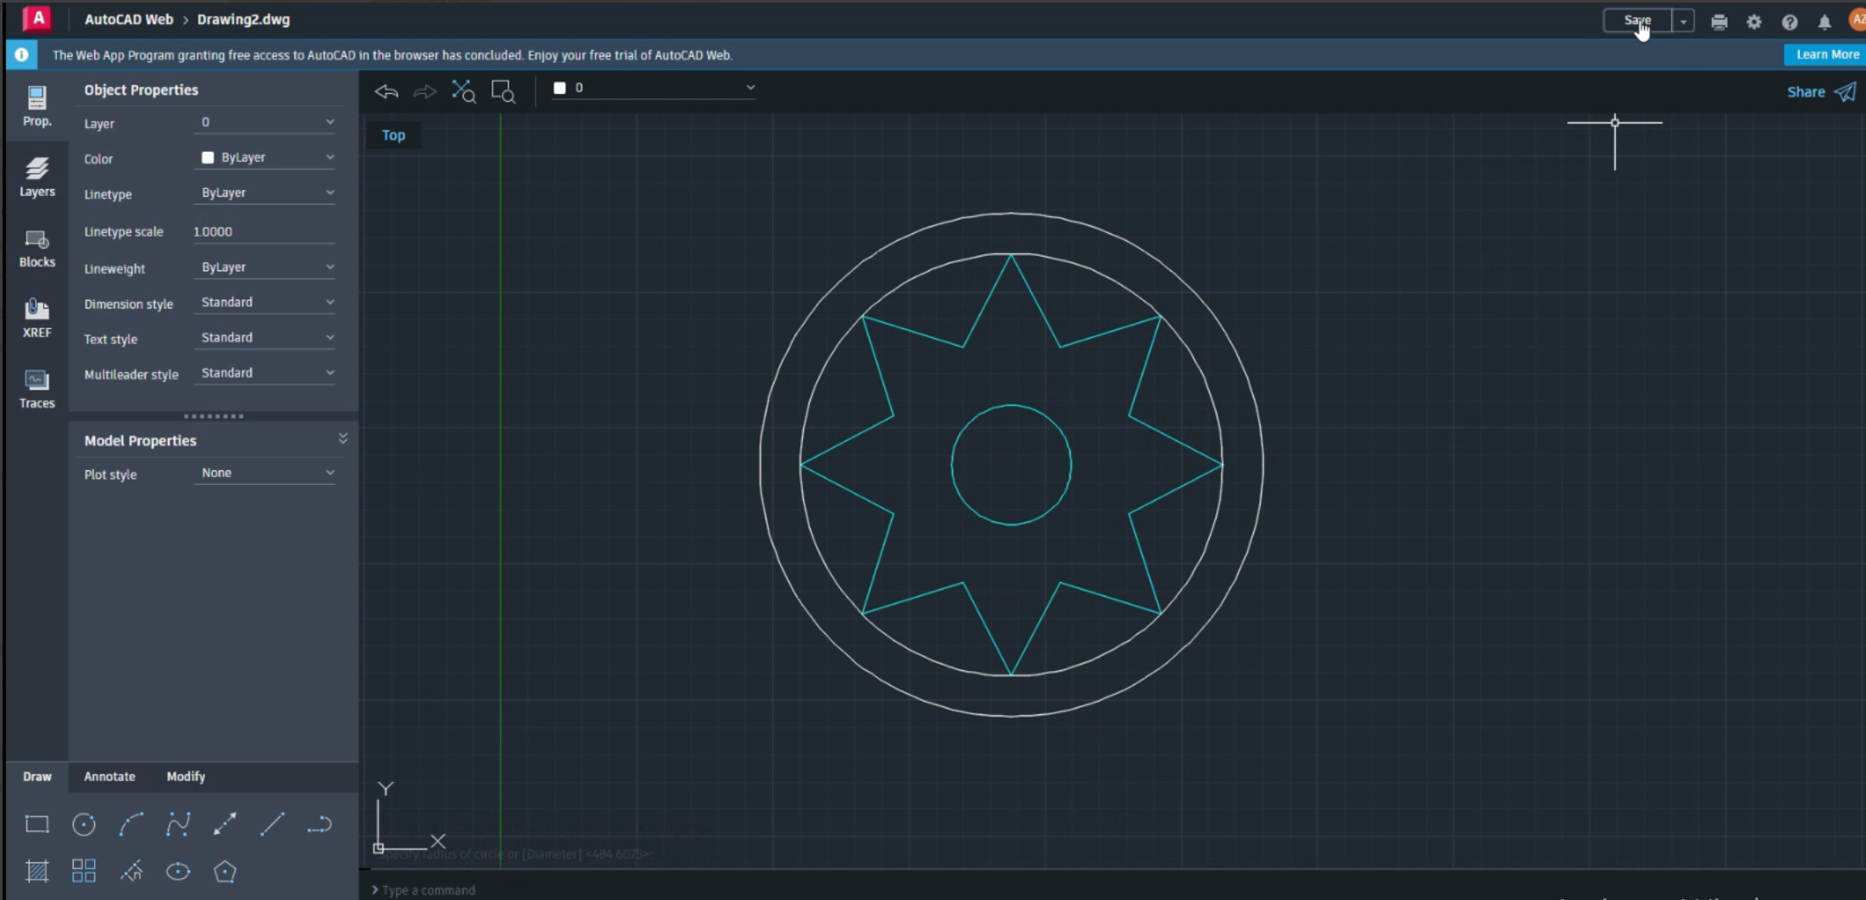Screen dimensions: 1866x900
Task: Click the Zoom Window icon
Action: pos(503,92)
